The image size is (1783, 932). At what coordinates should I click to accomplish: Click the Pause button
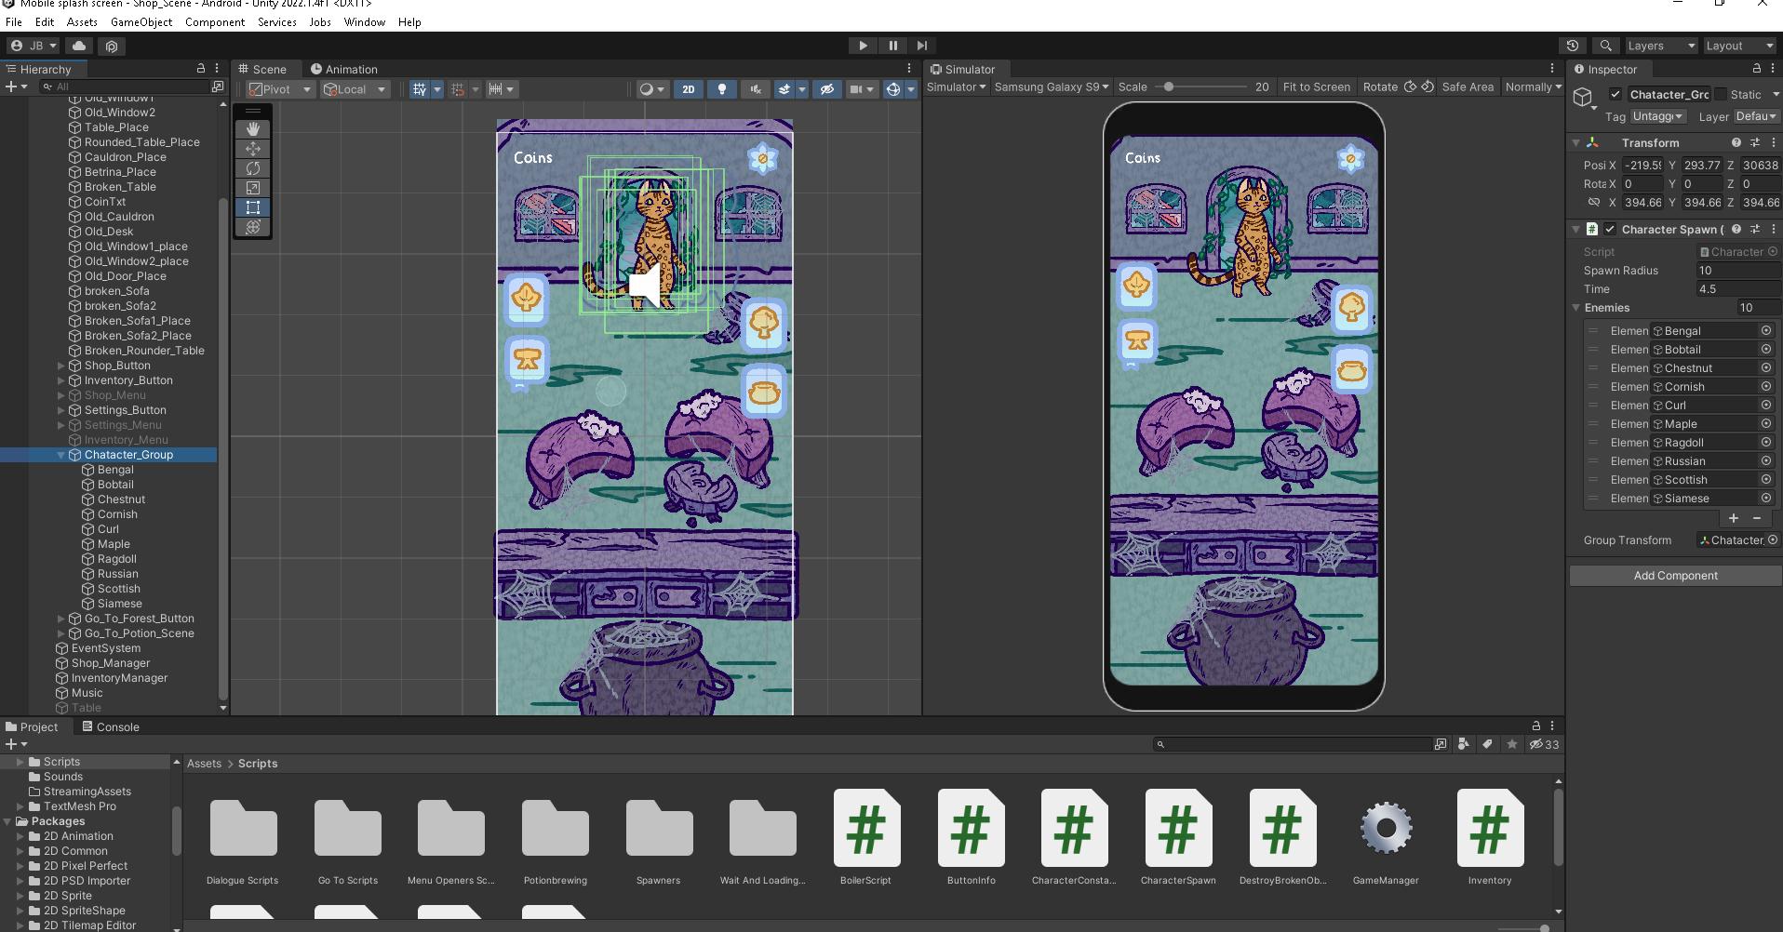pos(892,46)
